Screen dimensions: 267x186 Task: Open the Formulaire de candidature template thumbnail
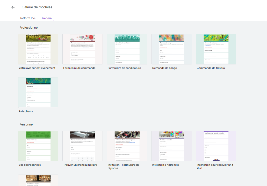click(127, 49)
